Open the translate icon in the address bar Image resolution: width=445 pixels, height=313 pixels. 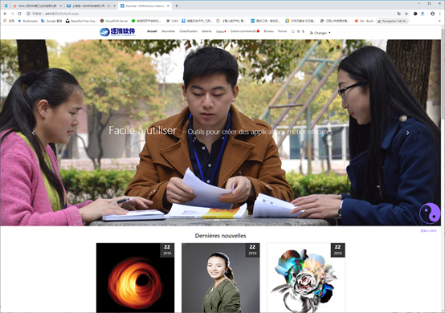(399, 14)
